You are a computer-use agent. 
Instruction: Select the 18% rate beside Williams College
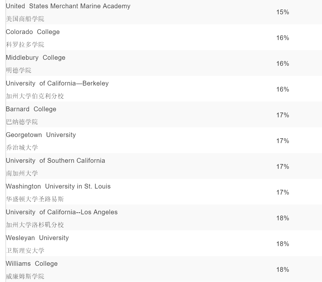[x=283, y=270]
